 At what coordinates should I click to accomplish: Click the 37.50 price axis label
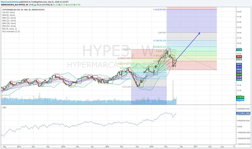[x=239, y=38]
